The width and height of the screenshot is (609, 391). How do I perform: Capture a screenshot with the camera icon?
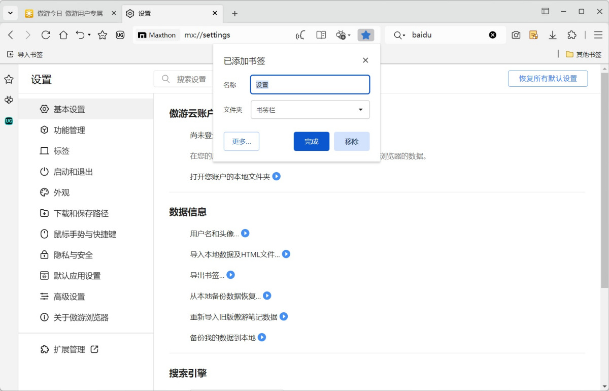516,35
